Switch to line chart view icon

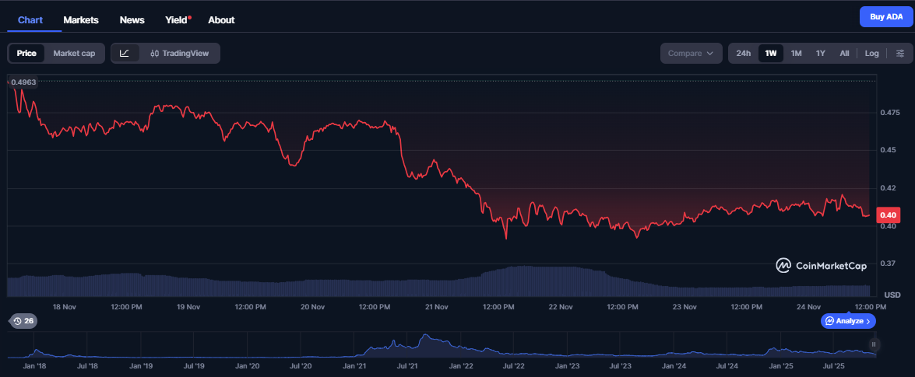click(125, 54)
